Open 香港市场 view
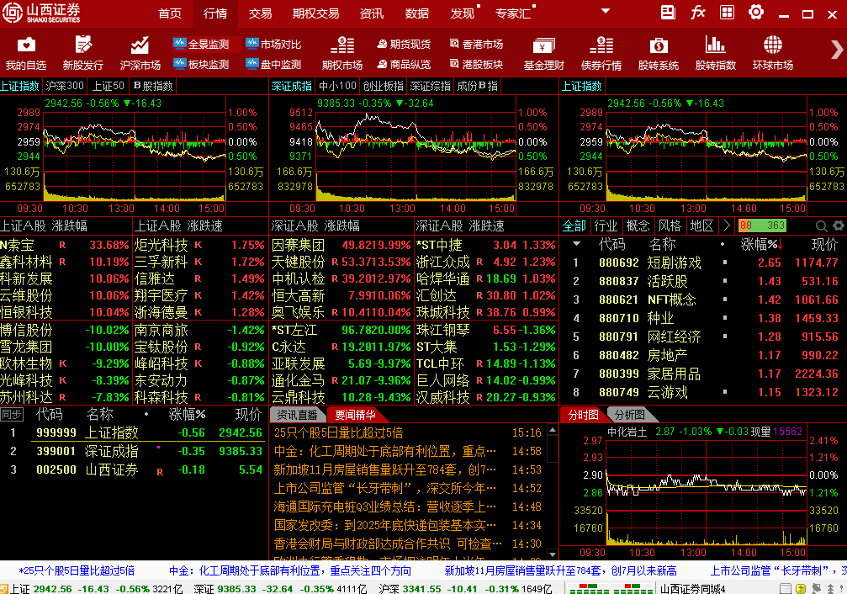This screenshot has height=594, width=847. pyautogui.click(x=476, y=45)
